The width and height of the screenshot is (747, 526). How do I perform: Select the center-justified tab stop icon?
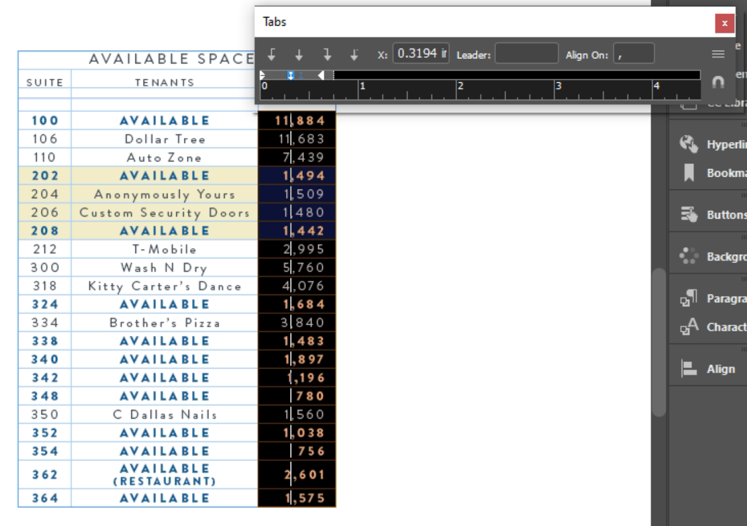[300, 54]
